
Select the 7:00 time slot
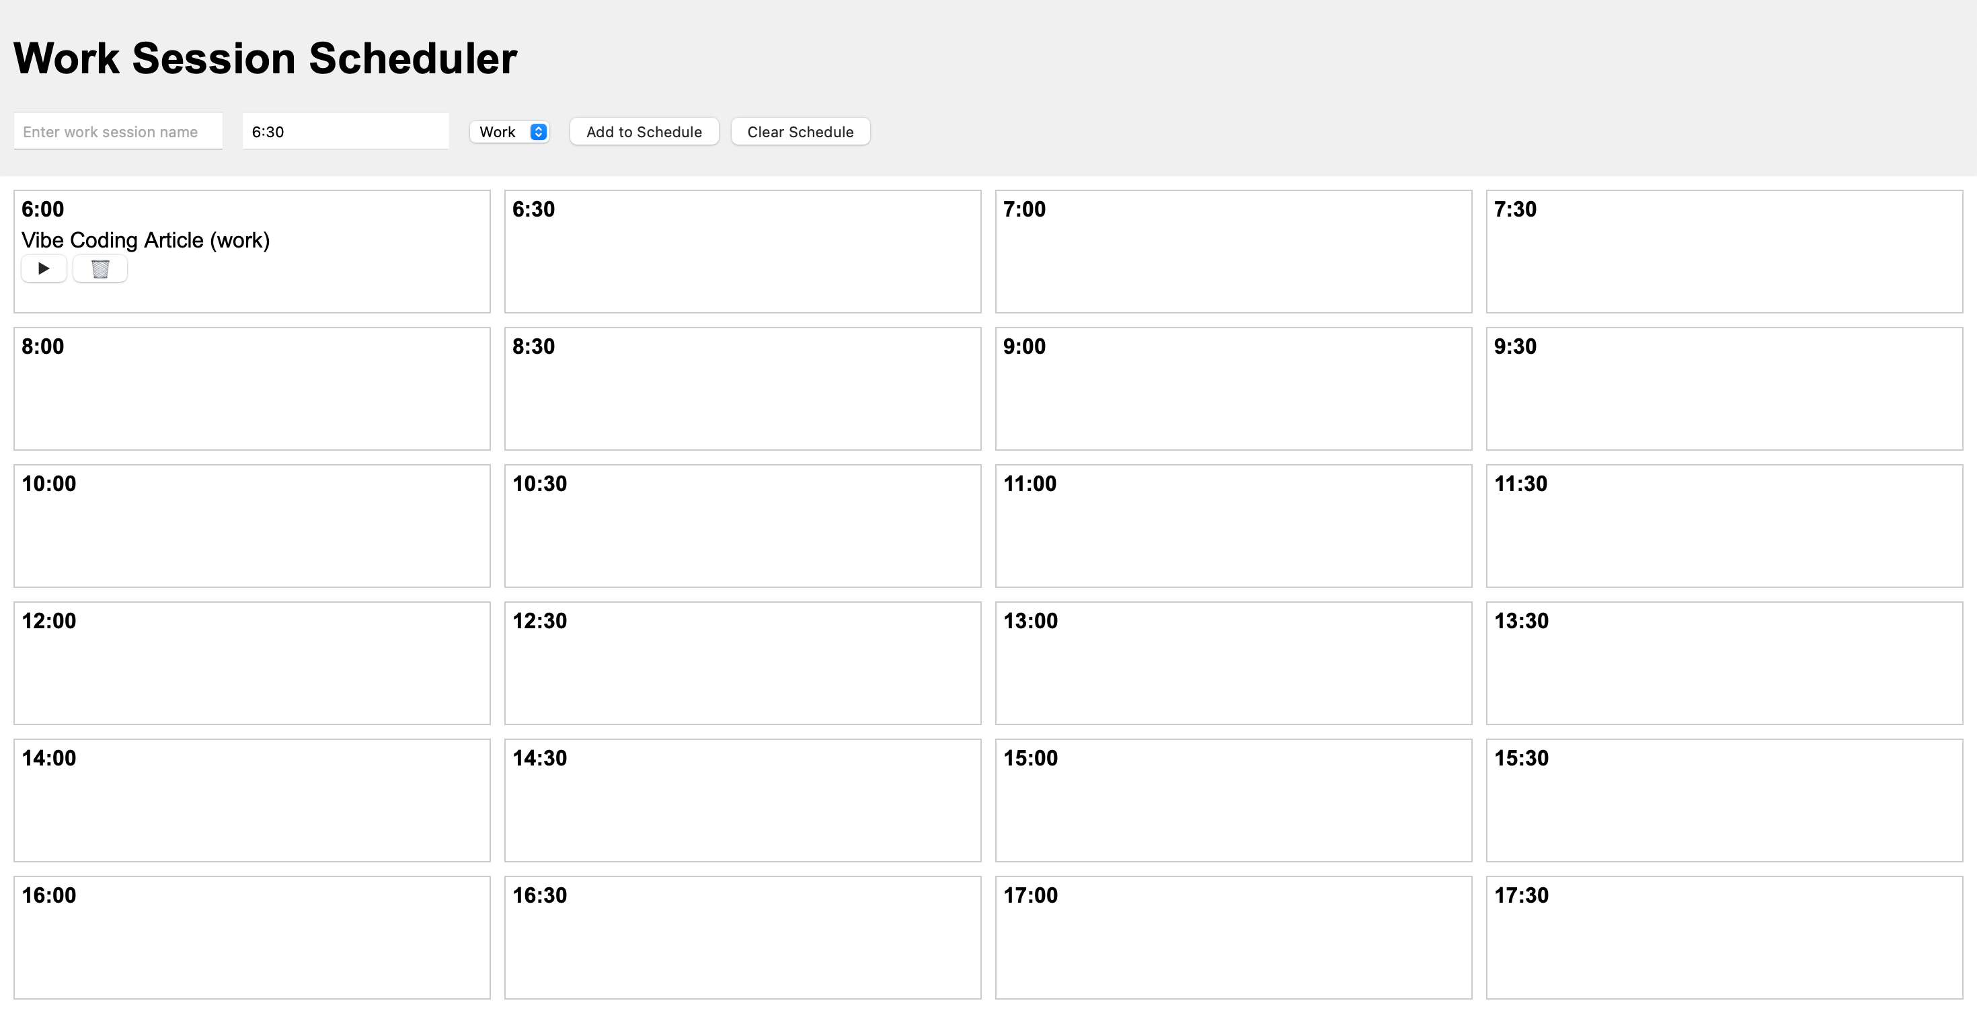click(1233, 252)
